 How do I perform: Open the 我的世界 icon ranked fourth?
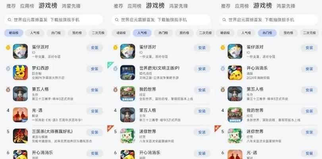tap(235, 115)
